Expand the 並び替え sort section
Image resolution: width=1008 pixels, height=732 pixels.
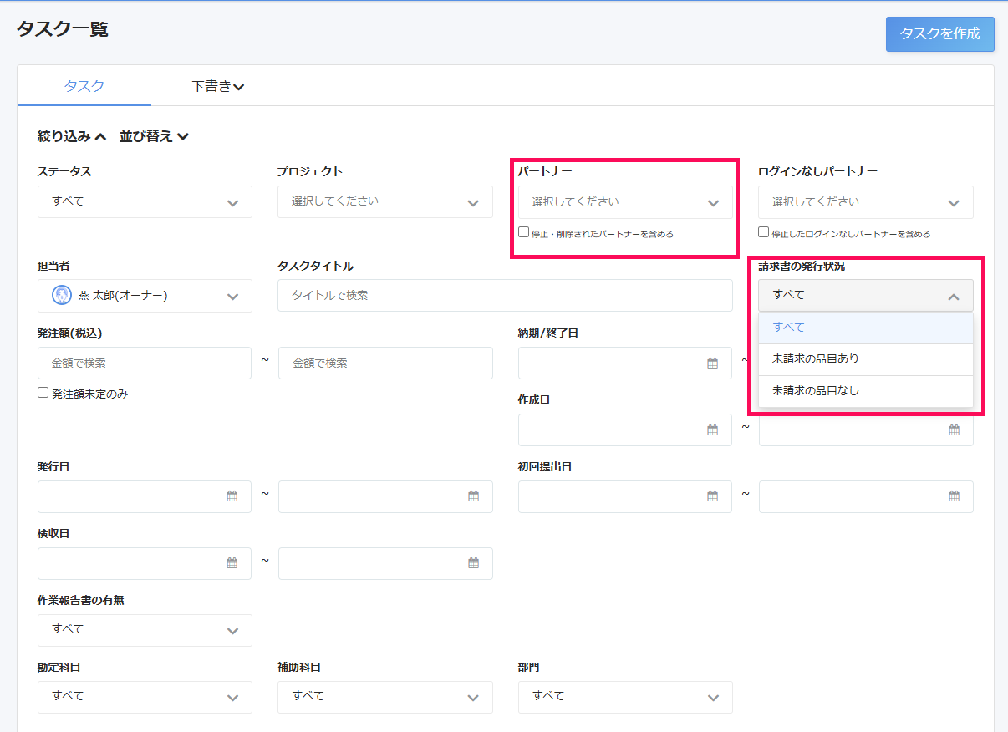pos(154,136)
